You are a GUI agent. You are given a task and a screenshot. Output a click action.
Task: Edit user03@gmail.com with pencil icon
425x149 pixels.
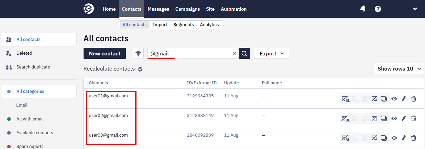click(404, 138)
